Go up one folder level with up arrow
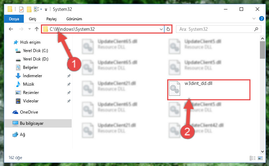269x166 pixels. click(36, 29)
